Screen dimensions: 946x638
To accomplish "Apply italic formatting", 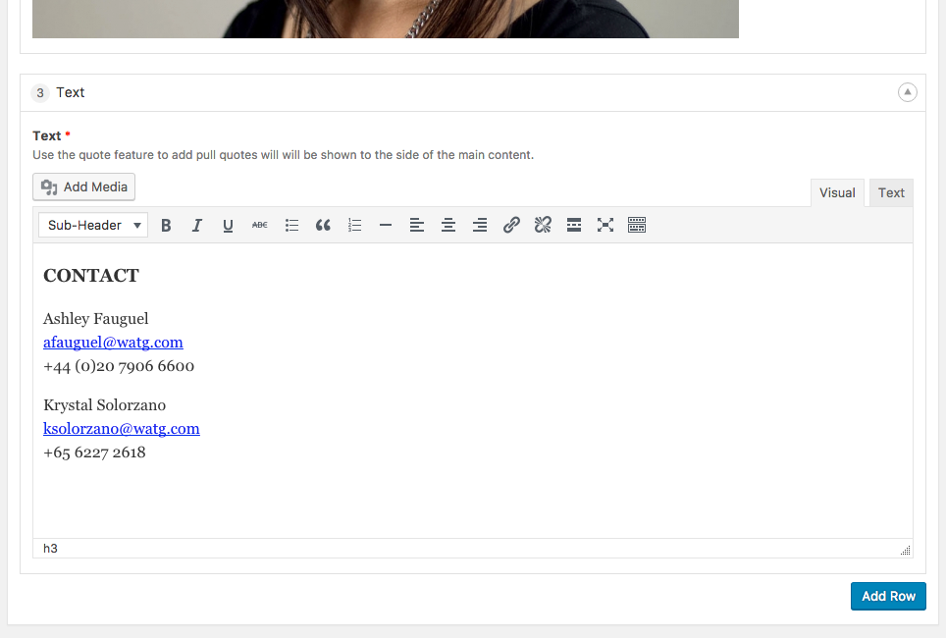I will coord(197,226).
